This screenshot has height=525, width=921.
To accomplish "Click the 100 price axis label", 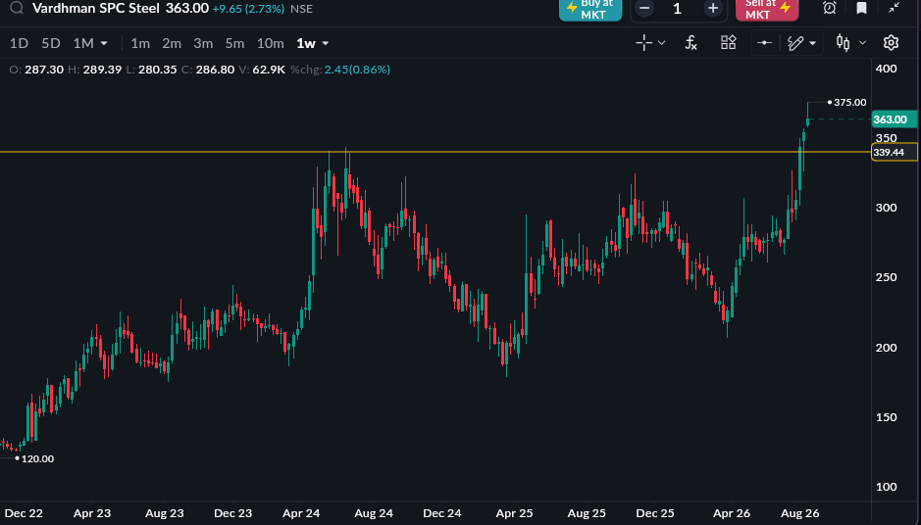I will coord(886,487).
